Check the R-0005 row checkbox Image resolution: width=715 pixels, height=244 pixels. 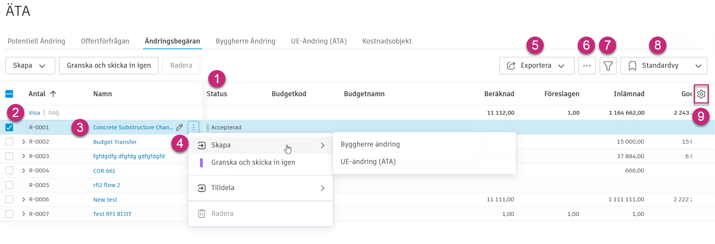(9, 185)
